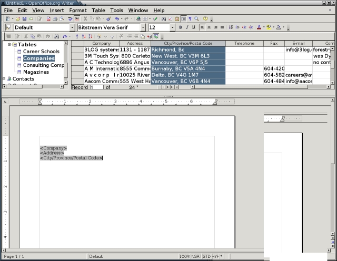Open the Tools menu
The image size is (337, 261).
pyautogui.click(x=116, y=10)
